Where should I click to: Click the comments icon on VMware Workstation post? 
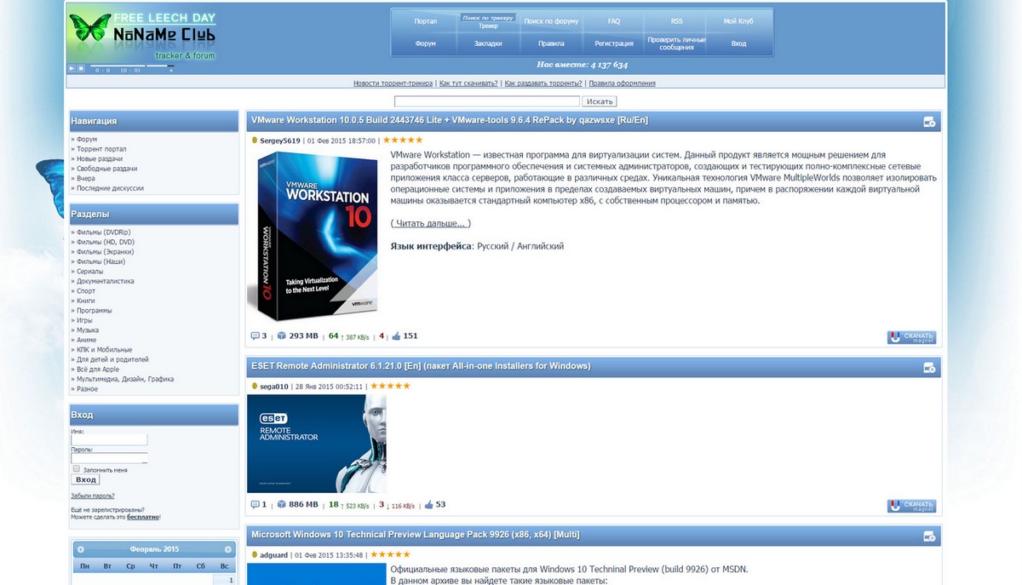(255, 336)
